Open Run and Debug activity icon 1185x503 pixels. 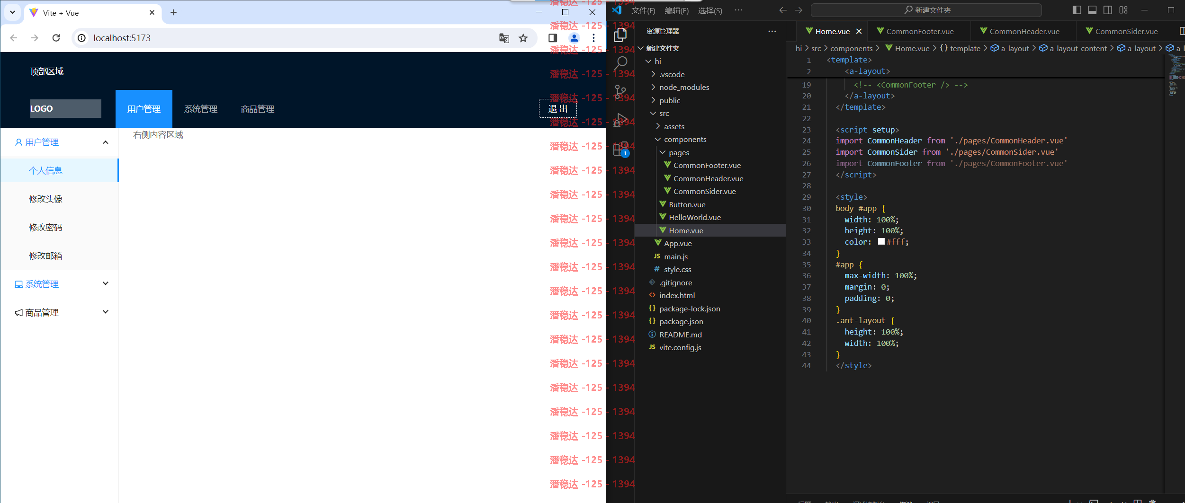click(x=620, y=120)
